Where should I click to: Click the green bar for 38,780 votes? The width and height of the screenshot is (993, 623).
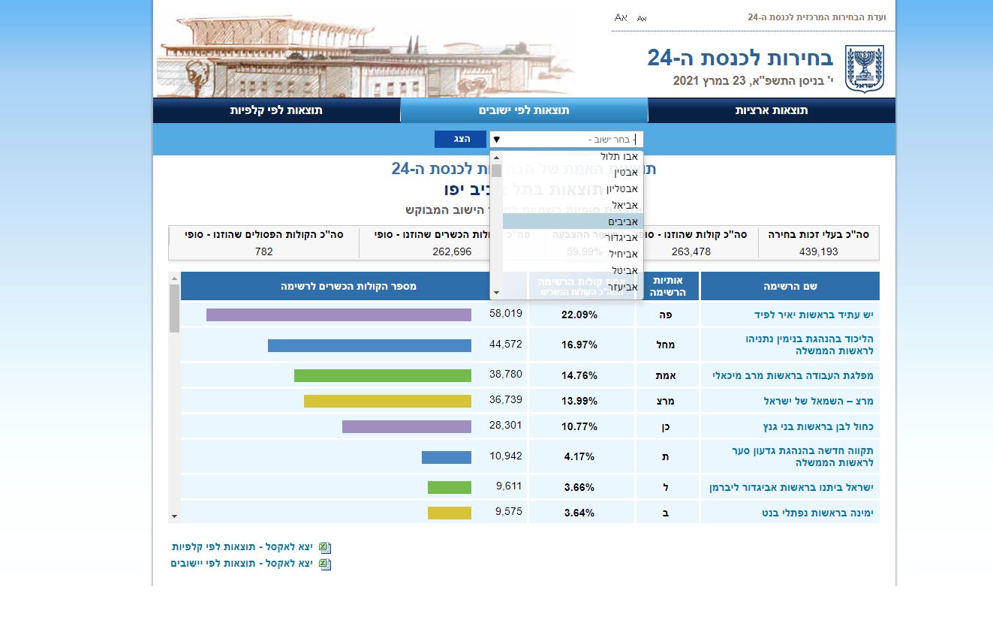point(383,375)
